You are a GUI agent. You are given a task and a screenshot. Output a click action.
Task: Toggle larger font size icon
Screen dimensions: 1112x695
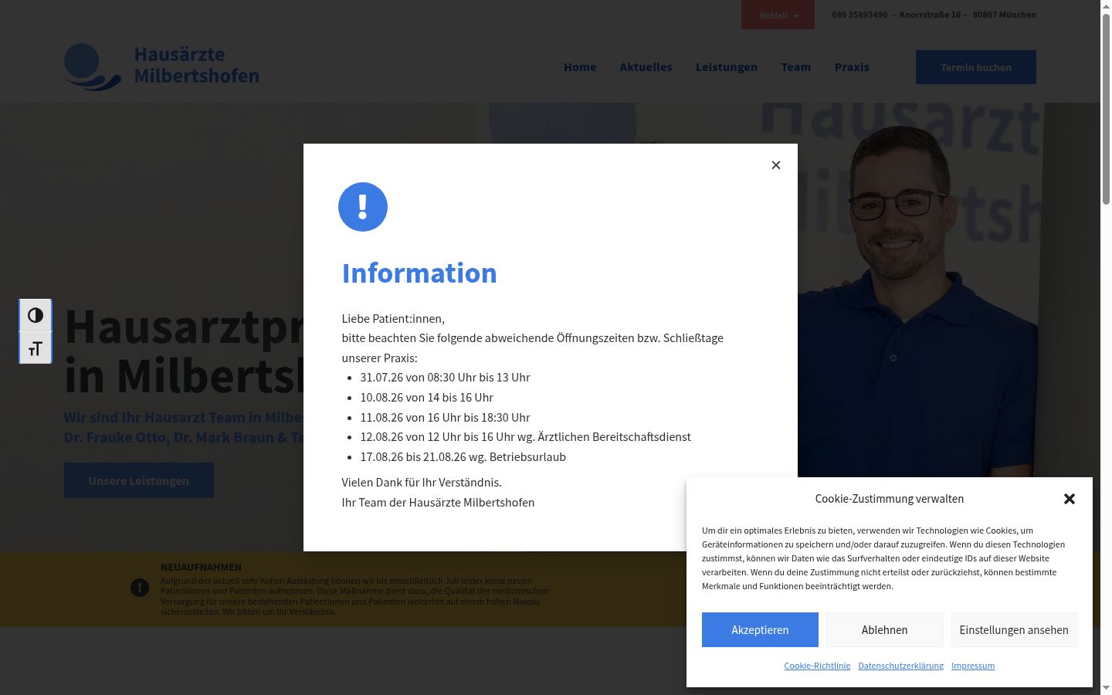36,348
